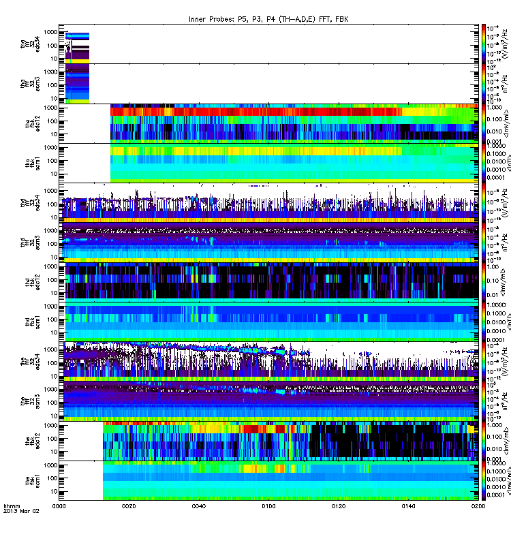
Task: Click the color bar of the tha fbk edc12 panel
Action: [484, 123]
